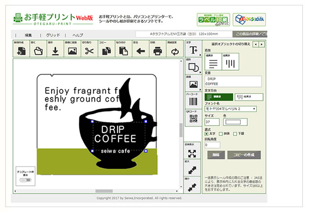Select the DRIP COFFEE text on canvas
Screen dimensions: 310x212
tap(115, 134)
